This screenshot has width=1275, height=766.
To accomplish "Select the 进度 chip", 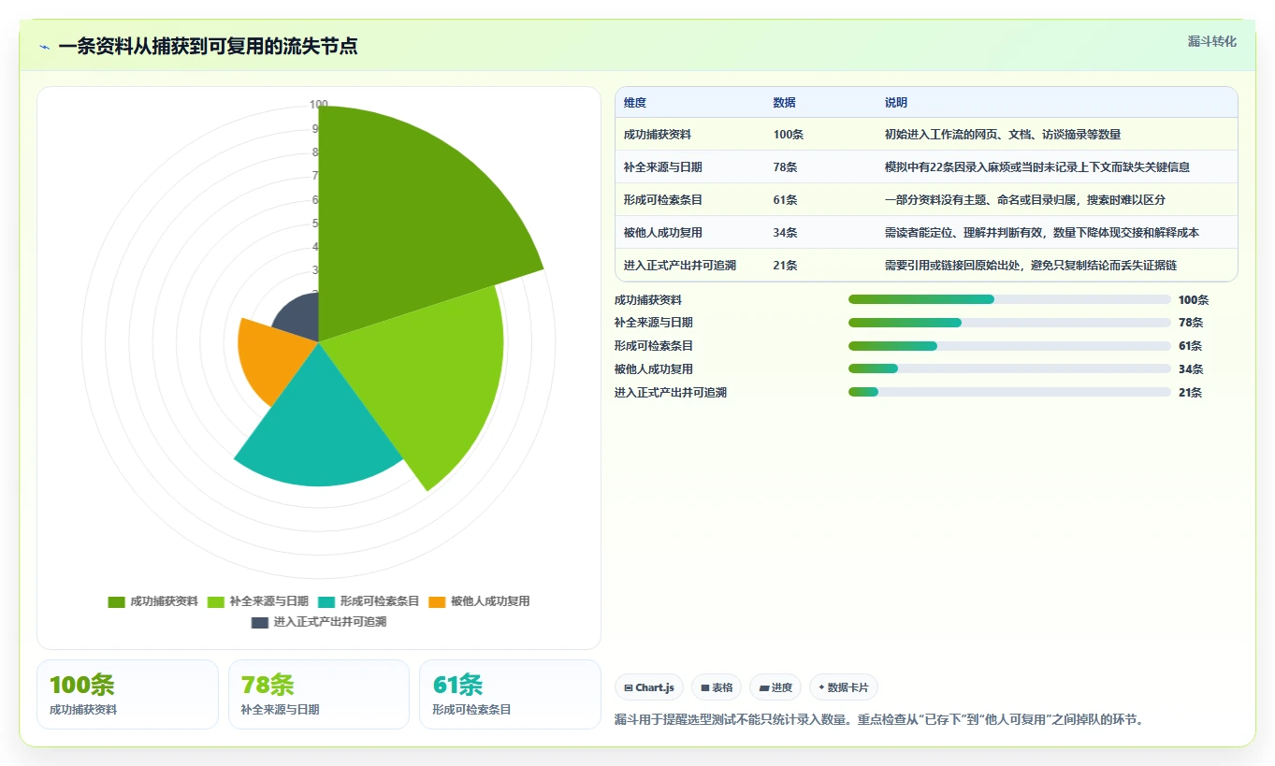I will 775,687.
